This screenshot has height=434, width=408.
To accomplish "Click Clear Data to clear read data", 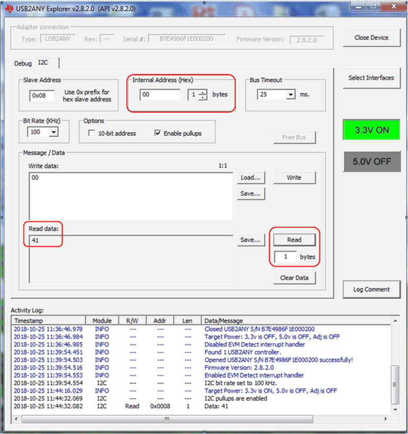I will [x=295, y=278].
